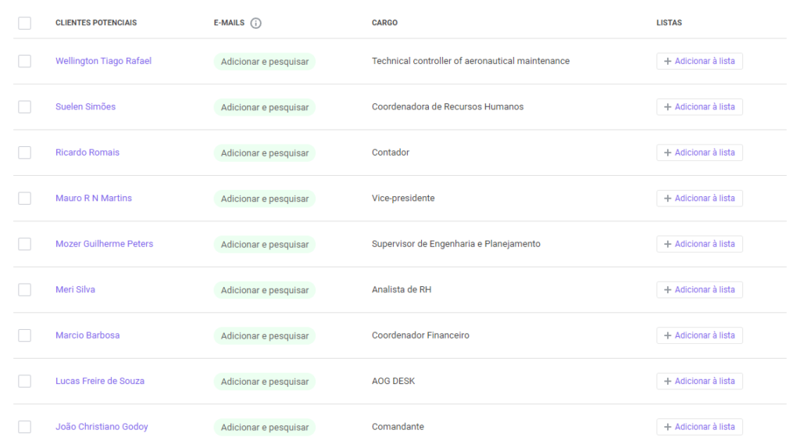
Task: Add the Analista de RH to list
Action: point(699,289)
